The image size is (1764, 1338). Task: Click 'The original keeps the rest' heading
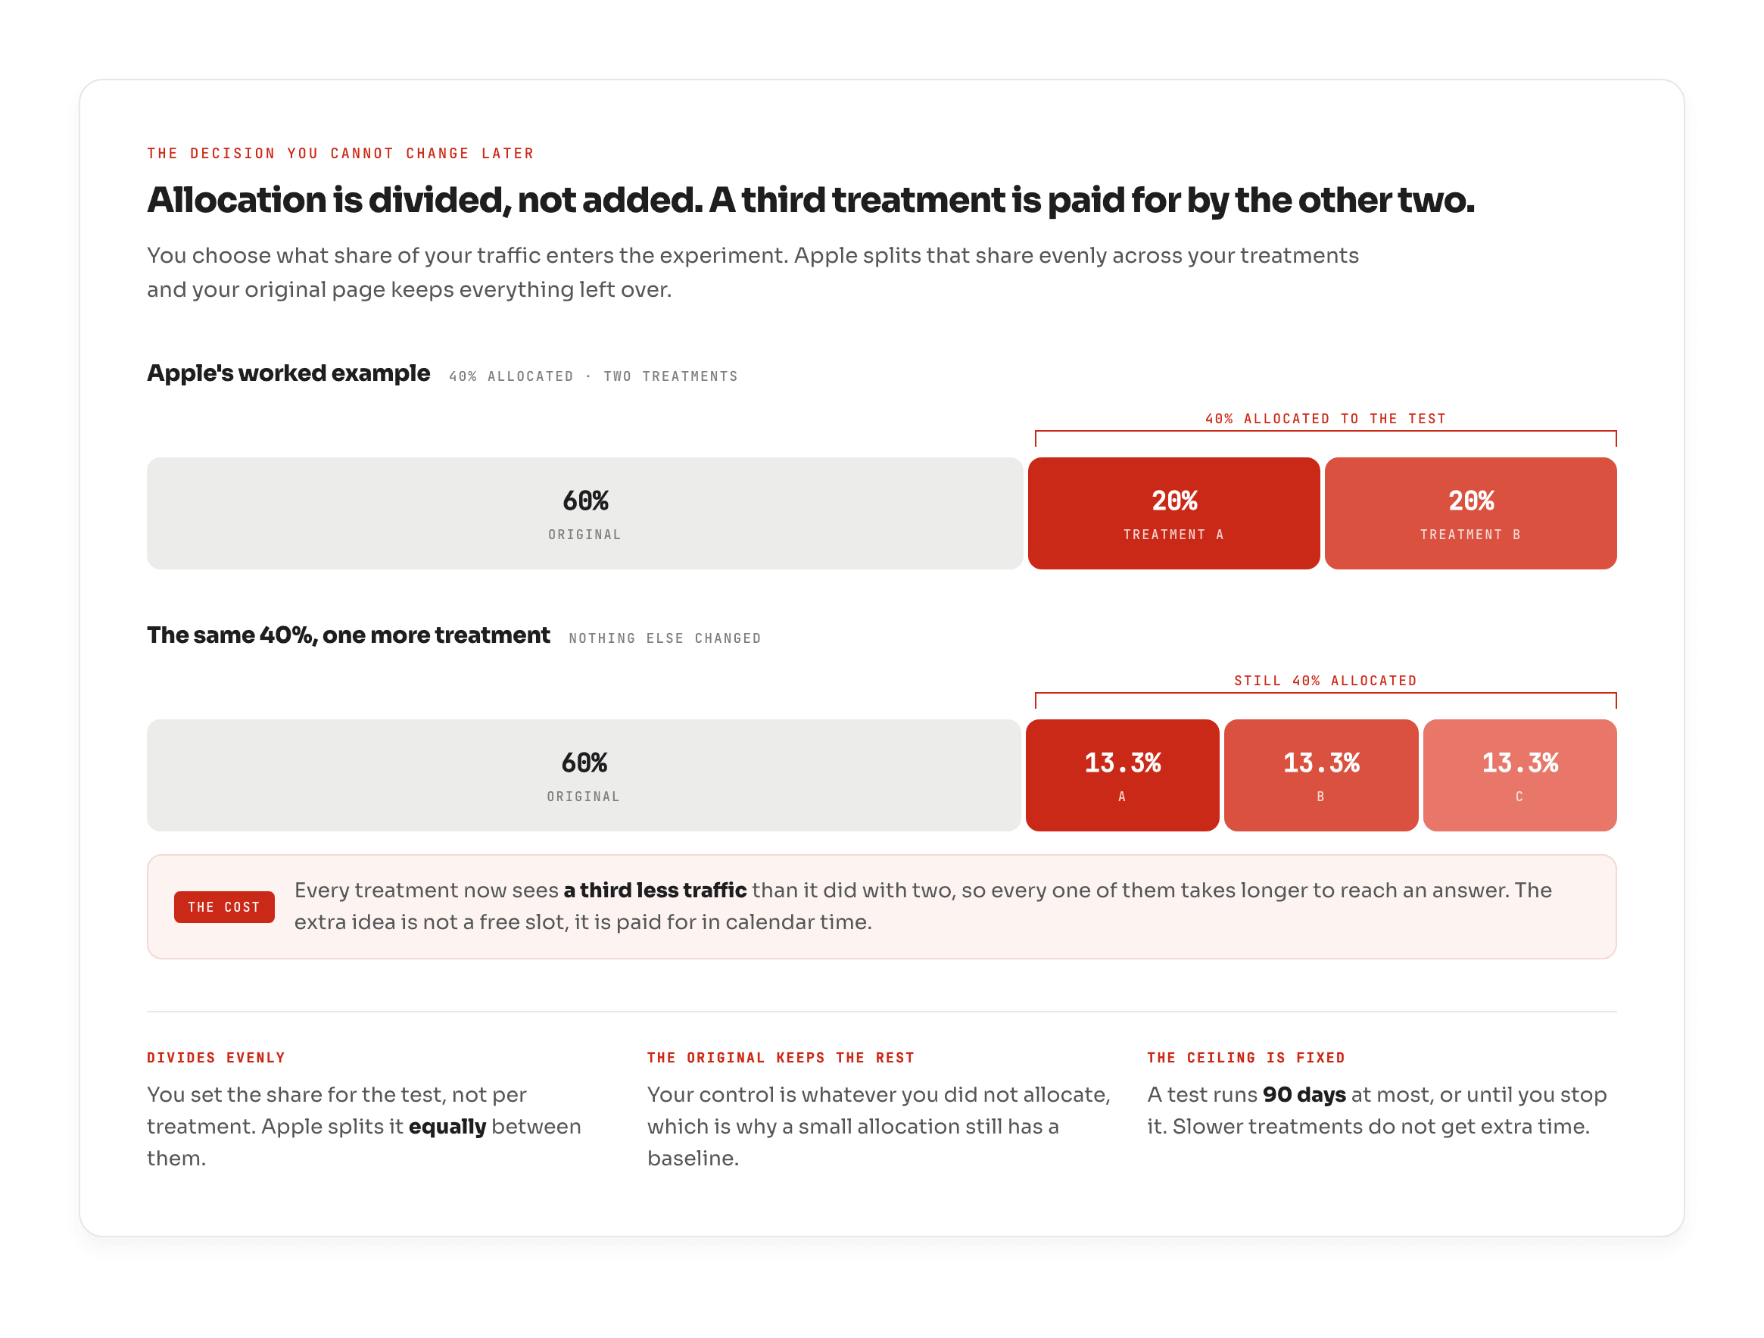[x=781, y=1058]
